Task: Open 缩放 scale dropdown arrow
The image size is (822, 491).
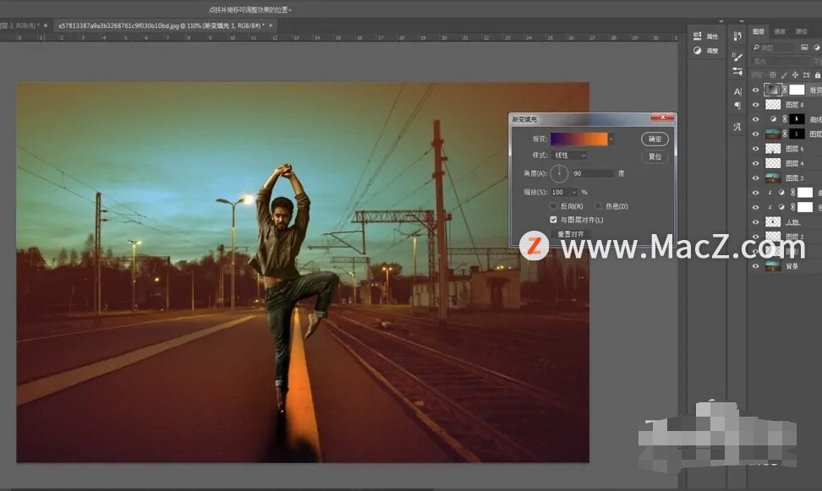Action: 574,193
